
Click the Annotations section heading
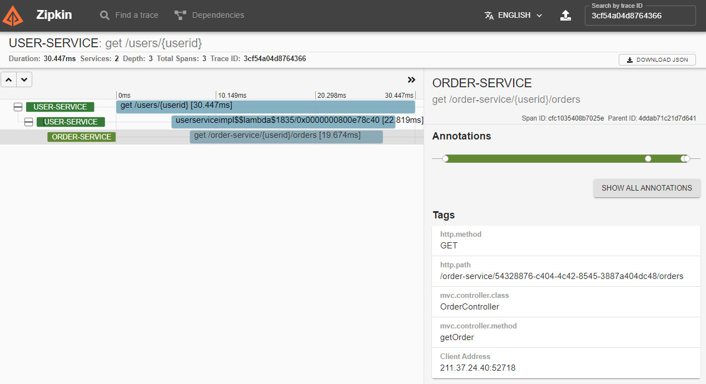[x=462, y=136]
